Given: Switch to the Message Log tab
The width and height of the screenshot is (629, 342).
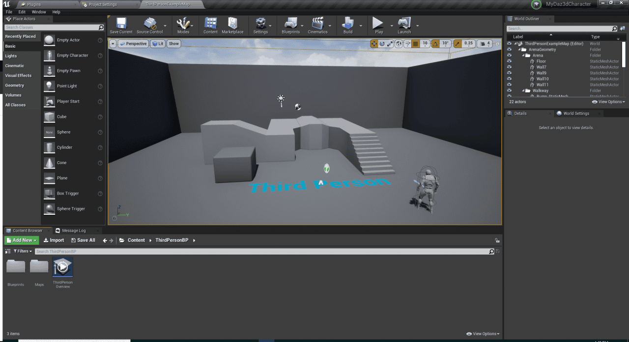Looking at the screenshot, I should (x=73, y=230).
